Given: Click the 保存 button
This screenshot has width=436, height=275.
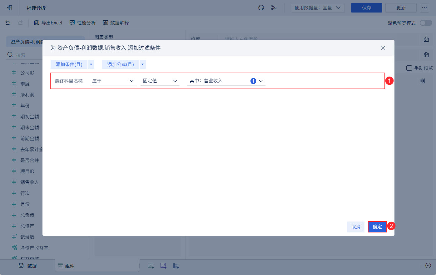Looking at the screenshot, I should click(366, 8).
